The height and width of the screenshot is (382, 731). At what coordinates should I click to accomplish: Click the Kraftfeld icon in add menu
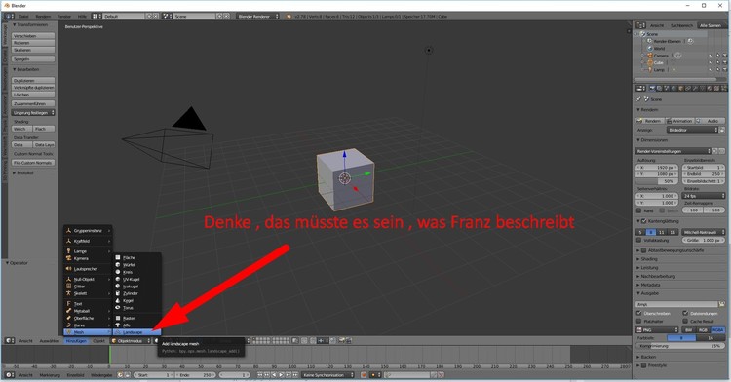pyautogui.click(x=68, y=241)
